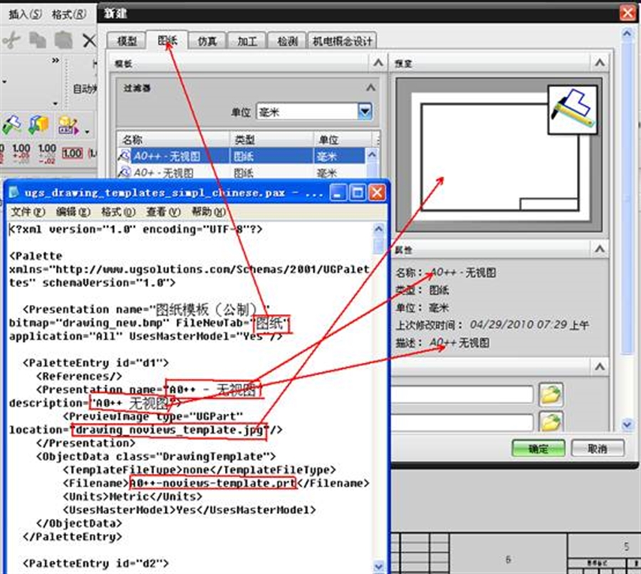Collapse the section below 属性 with folder icons

(x=600, y=366)
